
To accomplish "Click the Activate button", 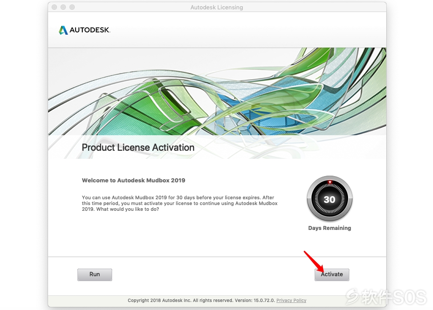I will point(332,274).
